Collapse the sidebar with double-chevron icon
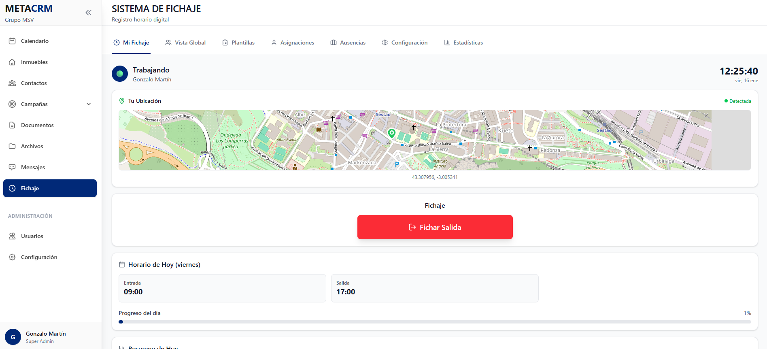 (88, 13)
